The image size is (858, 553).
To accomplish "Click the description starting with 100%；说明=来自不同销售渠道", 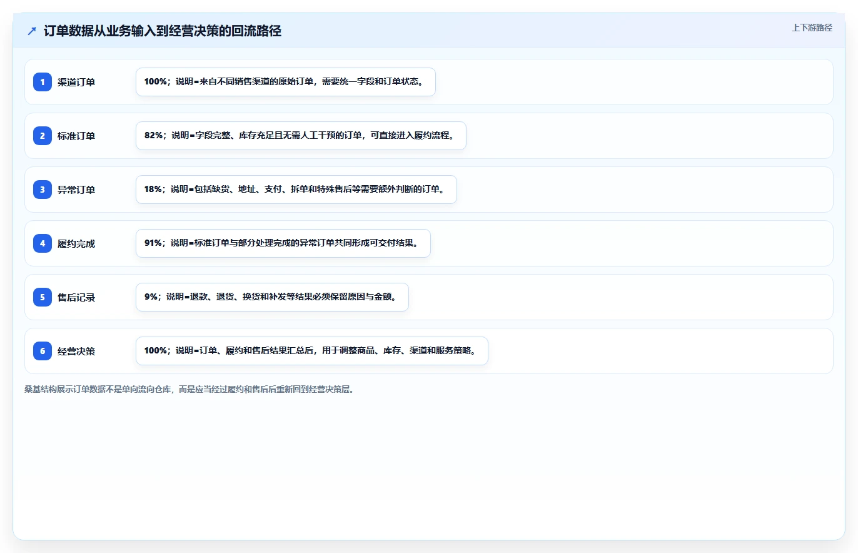I will tap(286, 82).
